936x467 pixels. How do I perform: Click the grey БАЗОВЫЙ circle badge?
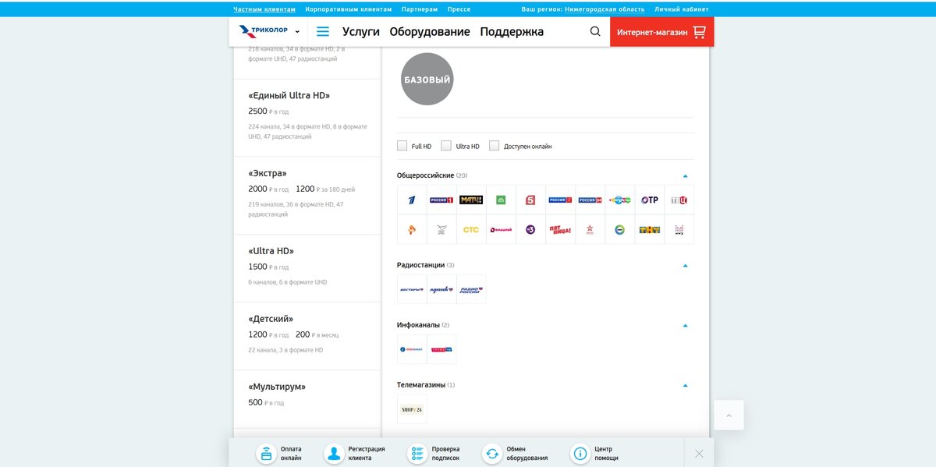(427, 80)
